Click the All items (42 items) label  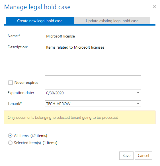click(30, 136)
